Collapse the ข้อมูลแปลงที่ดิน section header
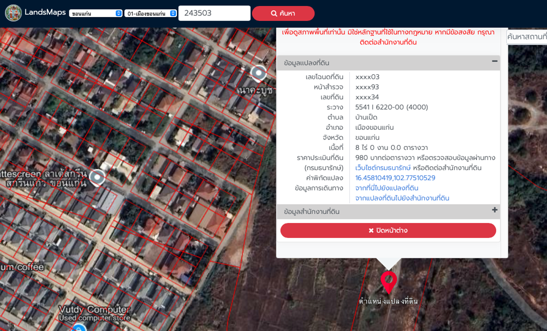 [306, 63]
